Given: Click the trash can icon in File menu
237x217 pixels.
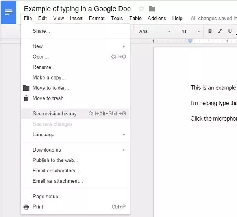Looking at the screenshot, I should pyautogui.click(x=26, y=98).
